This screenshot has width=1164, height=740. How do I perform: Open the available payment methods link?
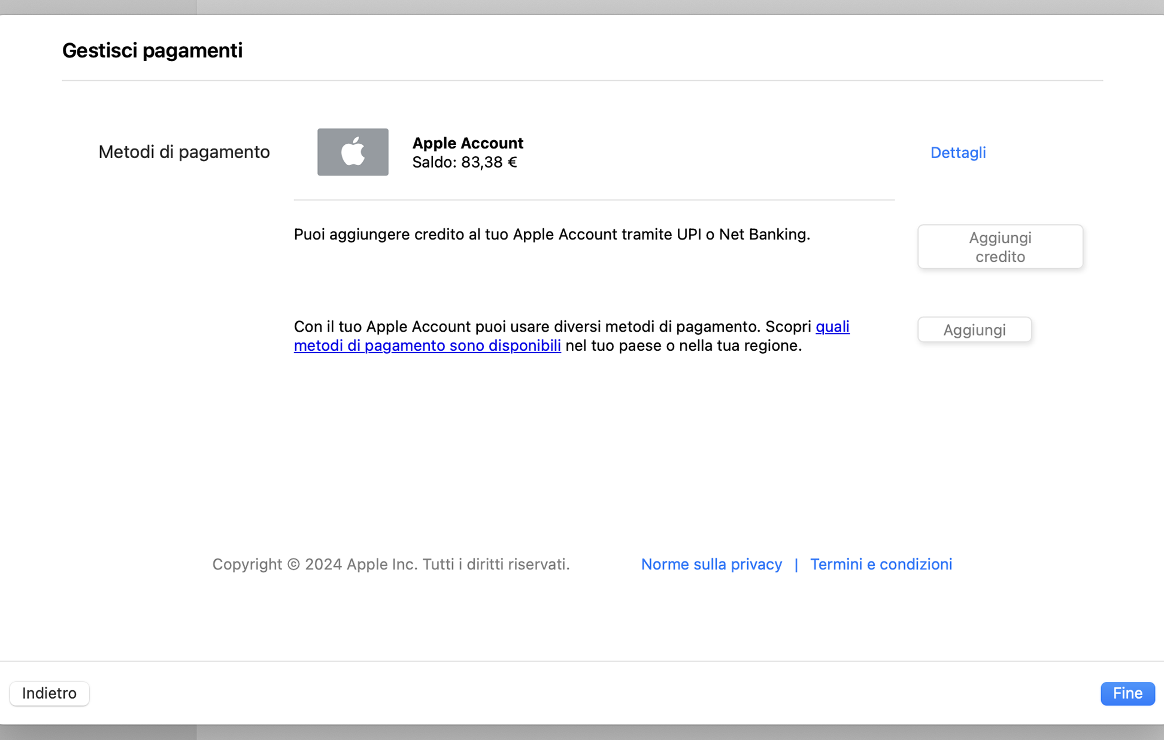click(428, 345)
